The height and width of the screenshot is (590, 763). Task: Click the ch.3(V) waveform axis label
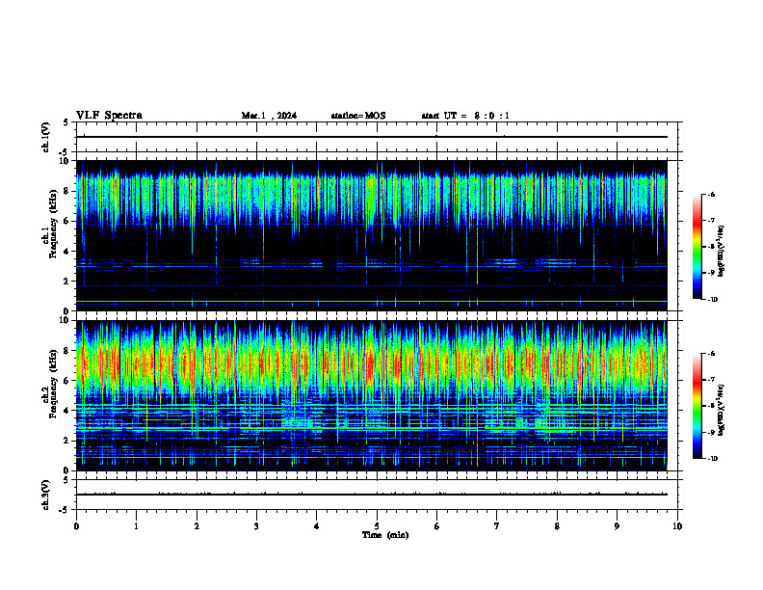click(x=46, y=495)
